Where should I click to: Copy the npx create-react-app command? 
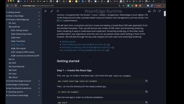pos(146,81)
